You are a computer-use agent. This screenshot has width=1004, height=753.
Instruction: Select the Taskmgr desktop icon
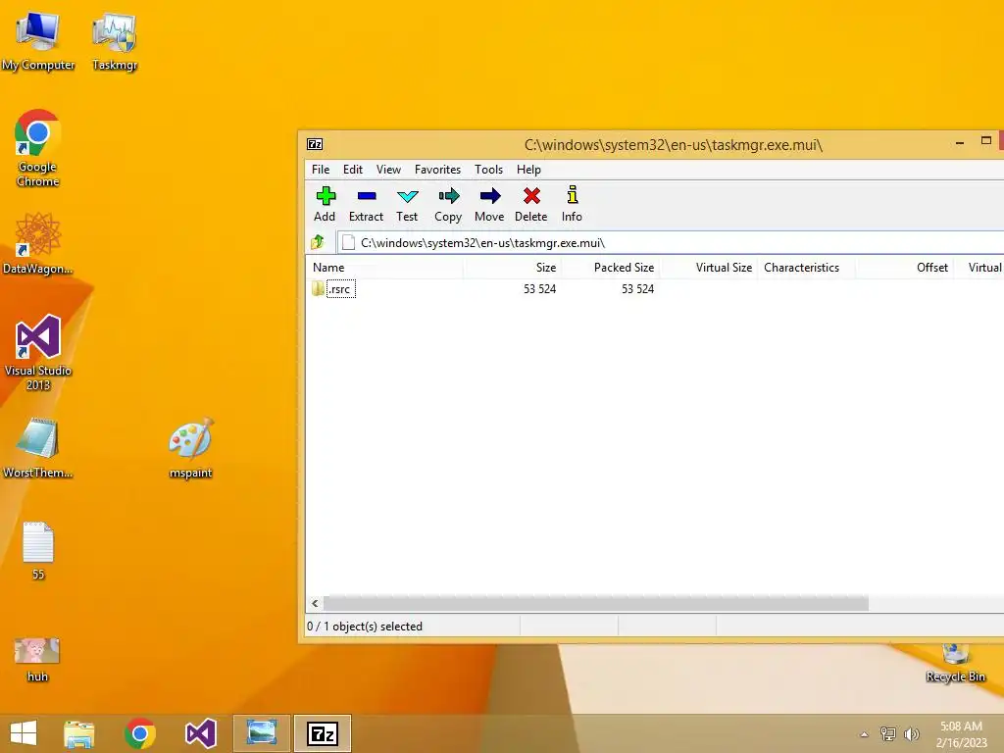[x=115, y=41]
